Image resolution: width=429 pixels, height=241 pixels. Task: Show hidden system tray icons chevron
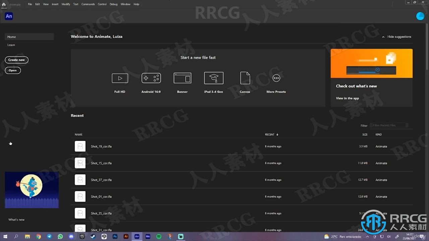[x=367, y=237]
